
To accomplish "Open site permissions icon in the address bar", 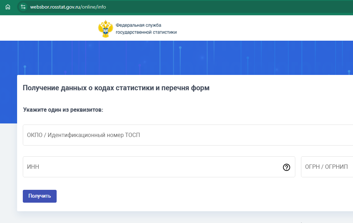I will point(23,6).
